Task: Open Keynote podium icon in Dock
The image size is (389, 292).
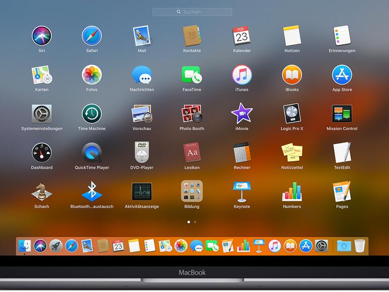Action: 259,246
